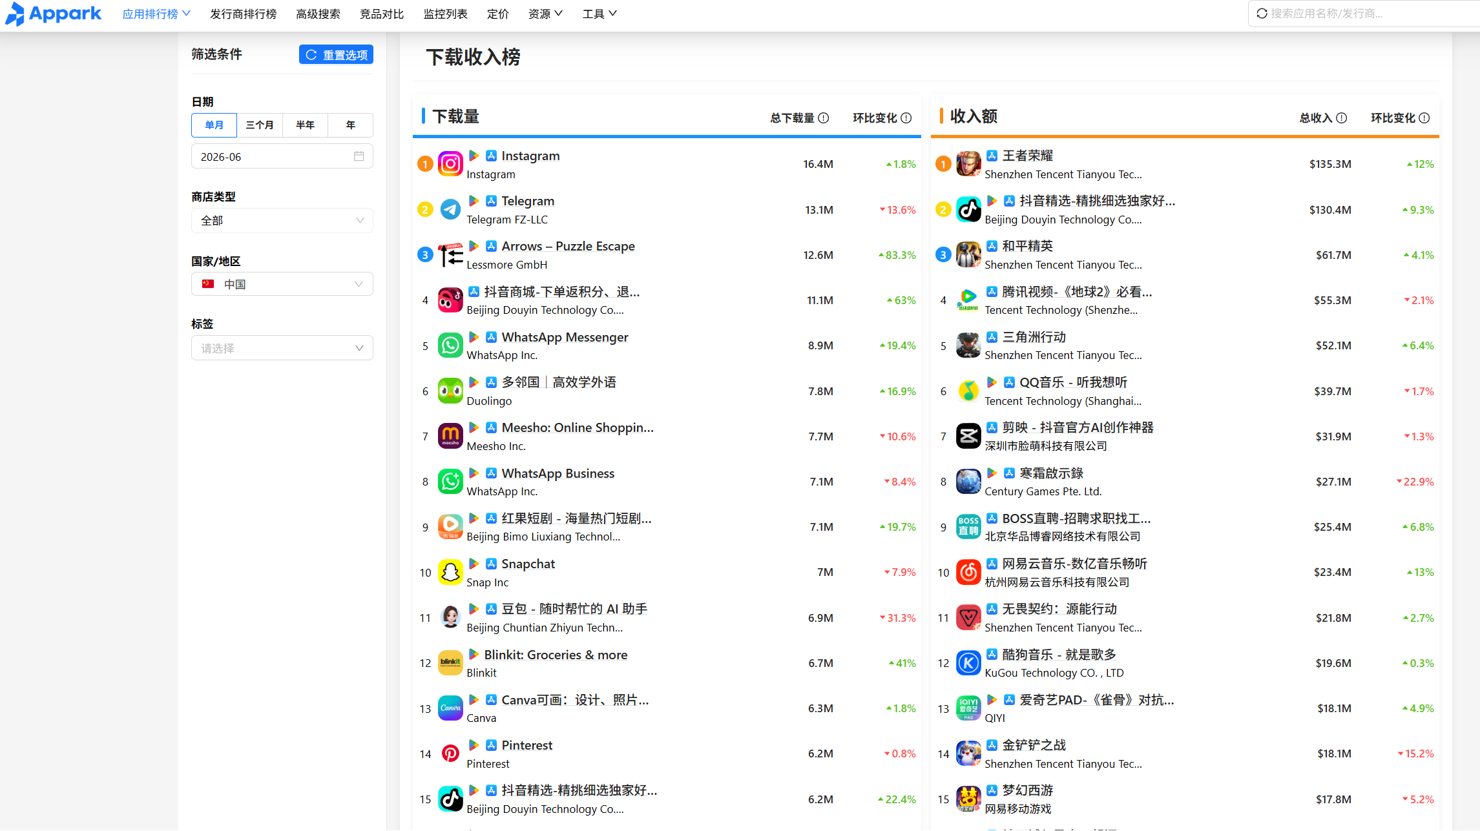
Task: Click the Beijing Bimo Liuxiang publisher text
Action: (543, 537)
